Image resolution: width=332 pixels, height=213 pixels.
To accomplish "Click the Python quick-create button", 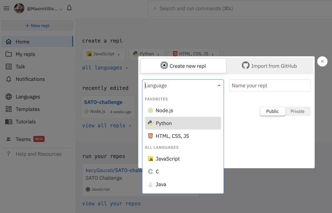I will [146, 53].
